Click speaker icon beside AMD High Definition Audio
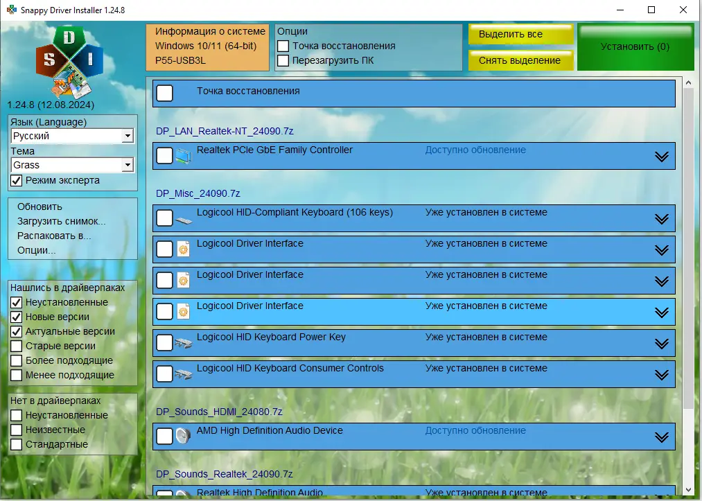Viewport: 702px width, 501px height. (184, 436)
